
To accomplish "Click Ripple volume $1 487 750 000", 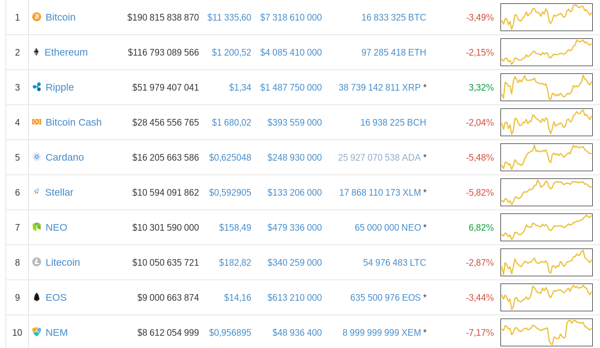I will click(x=291, y=88).
